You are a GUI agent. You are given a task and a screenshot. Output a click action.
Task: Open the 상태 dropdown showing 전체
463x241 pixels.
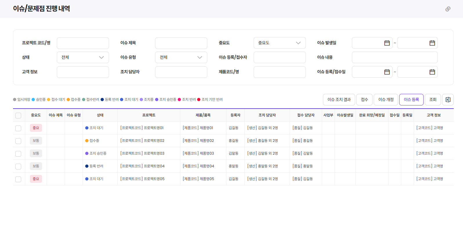click(83, 57)
